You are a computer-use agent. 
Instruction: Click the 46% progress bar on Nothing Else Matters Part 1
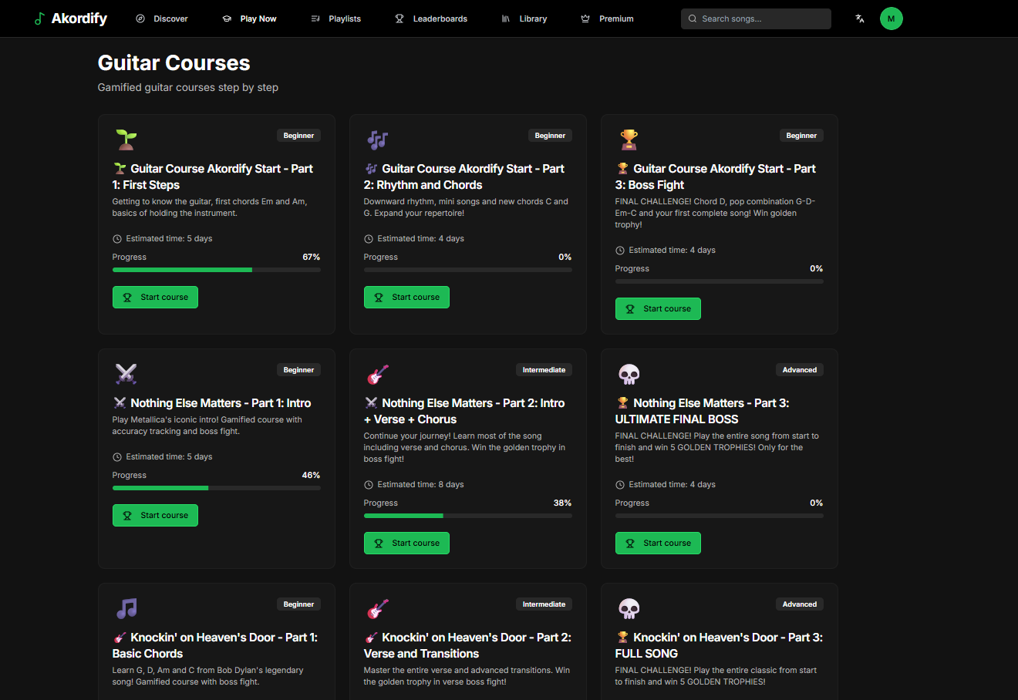(217, 488)
